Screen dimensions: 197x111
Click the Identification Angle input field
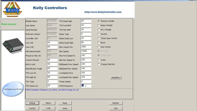(x=52, y=68)
